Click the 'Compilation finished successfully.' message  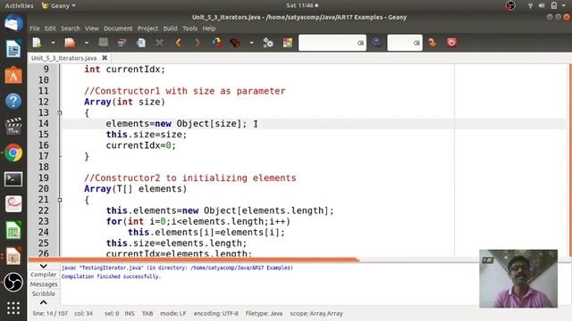coord(111,276)
